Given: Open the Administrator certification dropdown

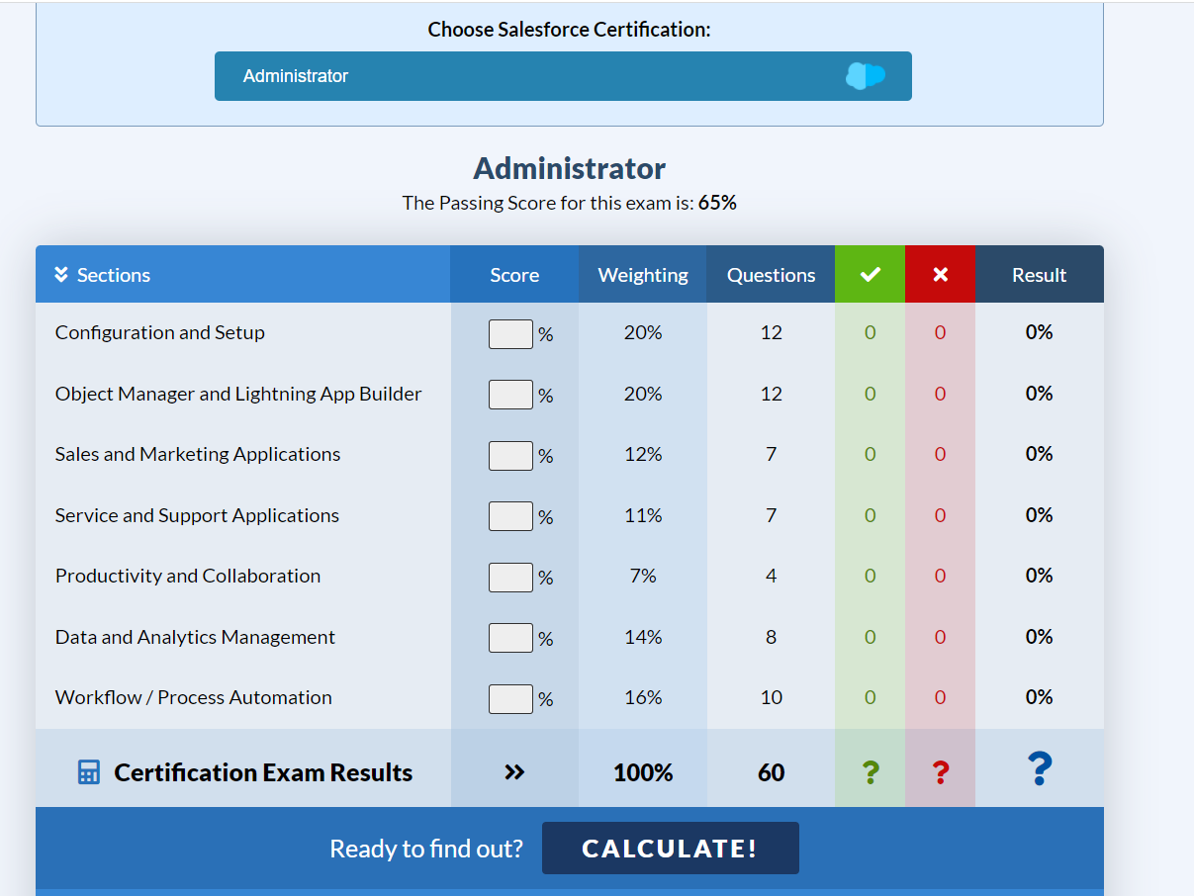Looking at the screenshot, I should [x=563, y=76].
